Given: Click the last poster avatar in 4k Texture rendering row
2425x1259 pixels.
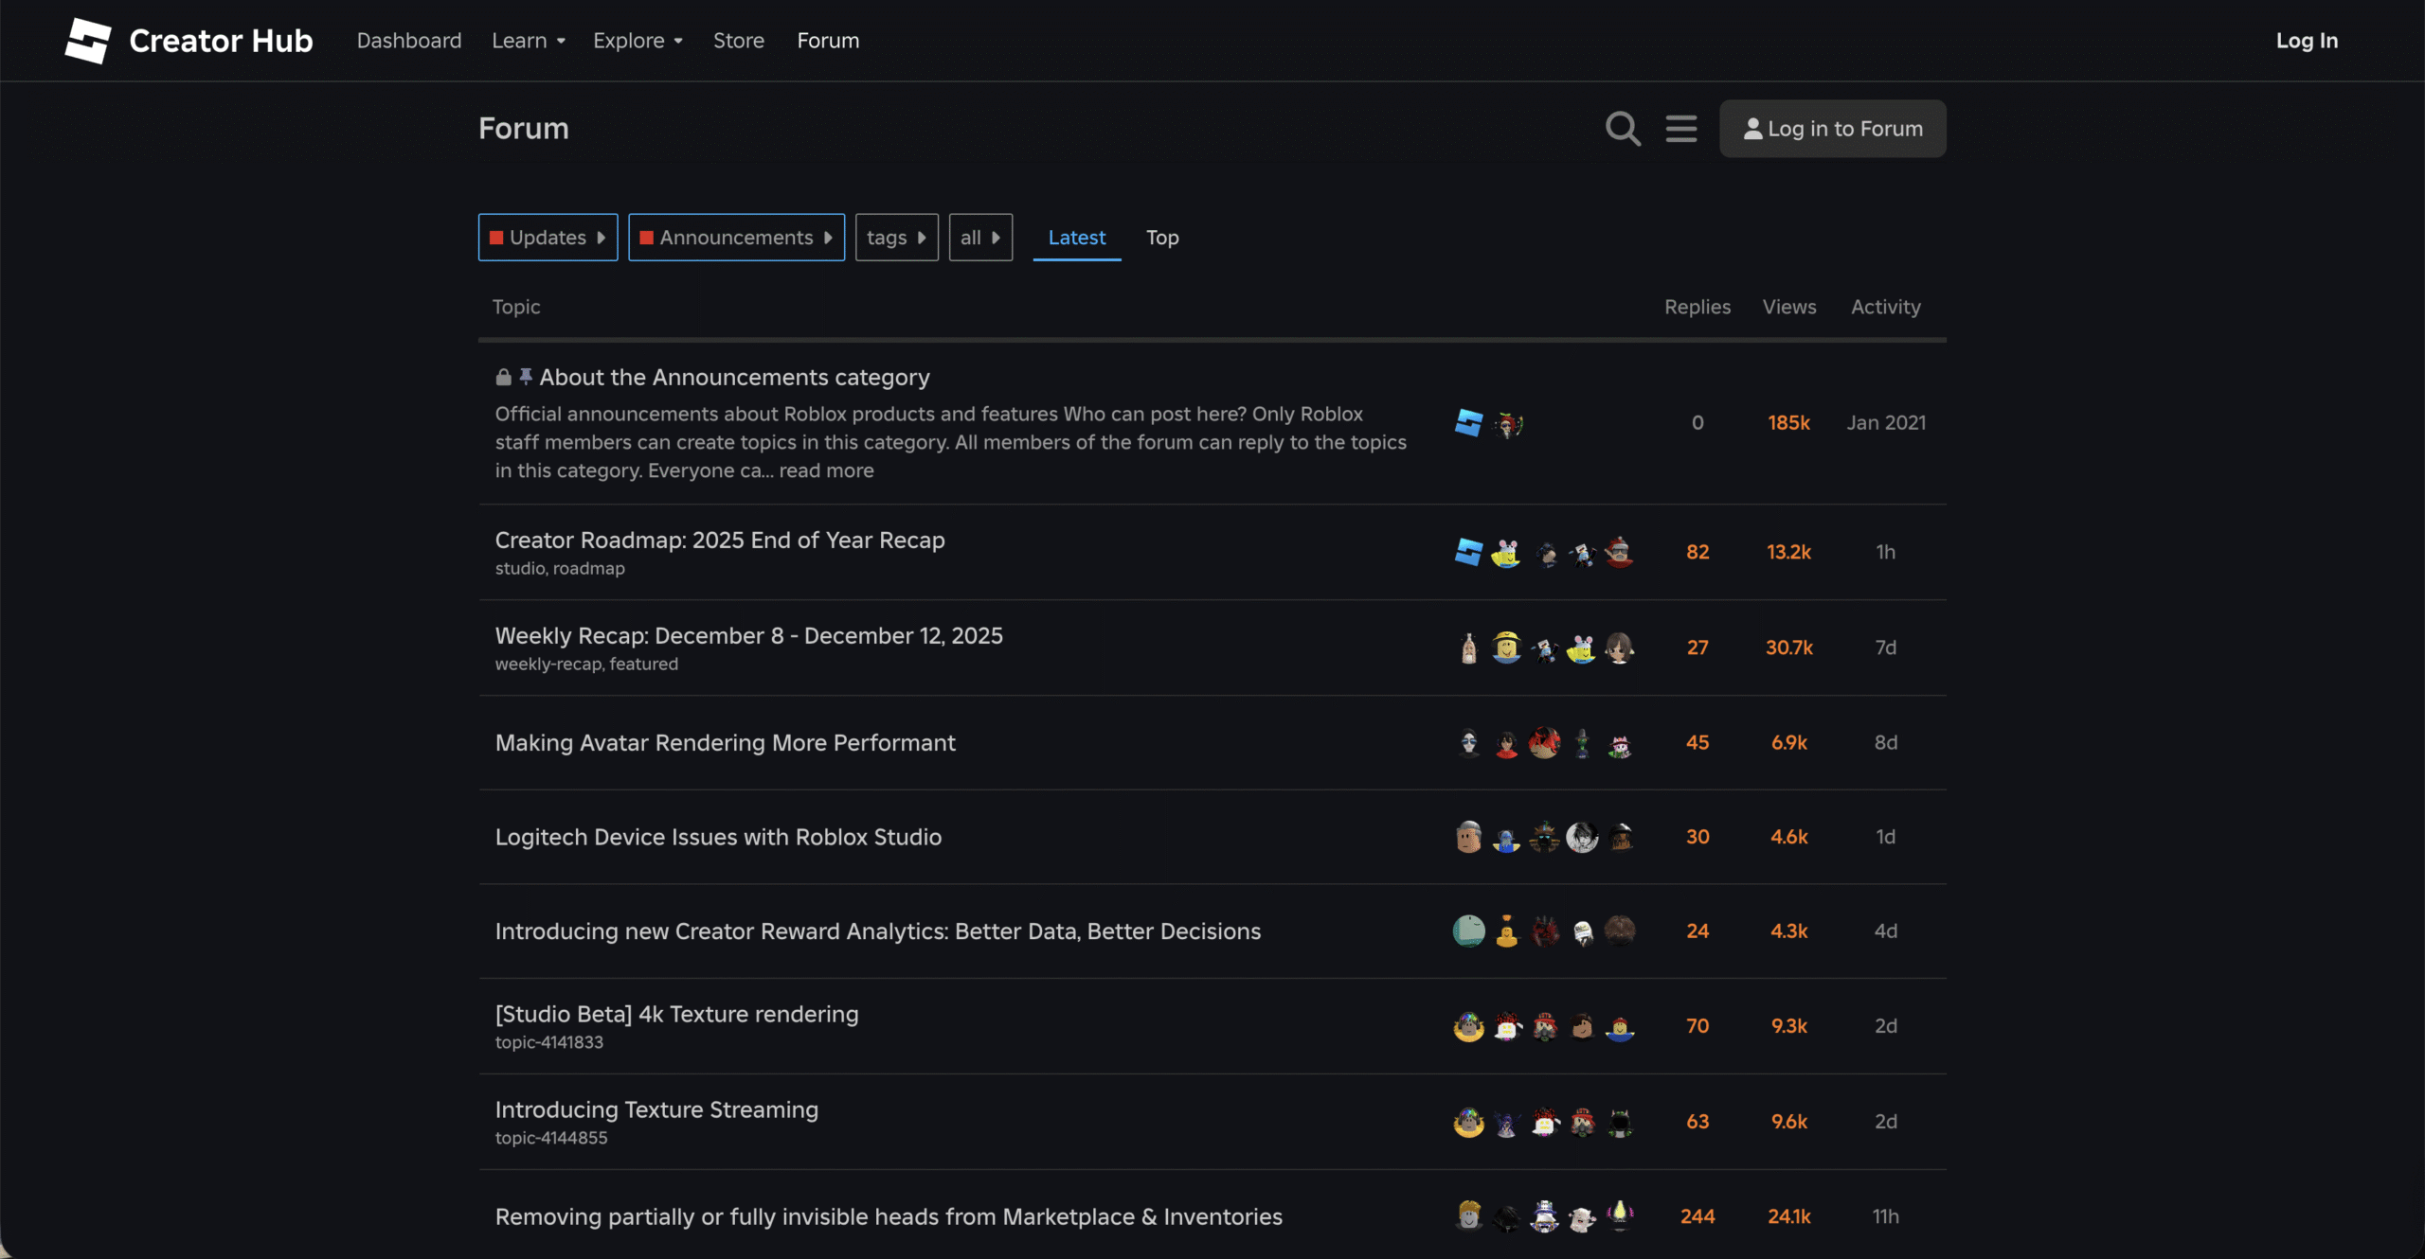Looking at the screenshot, I should pyautogui.click(x=1620, y=1026).
